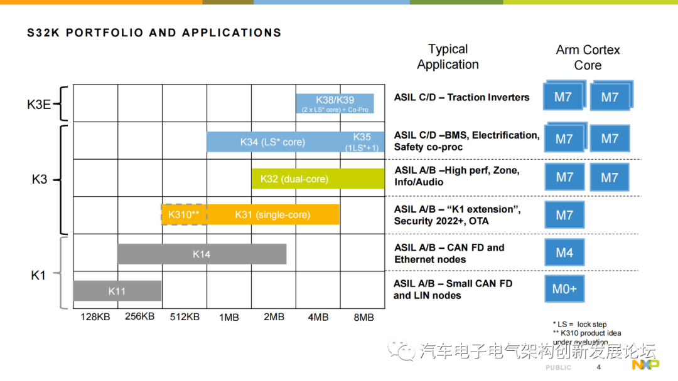Click the S32K Portfolio and Applications title
The image size is (678, 381).
click(x=154, y=33)
